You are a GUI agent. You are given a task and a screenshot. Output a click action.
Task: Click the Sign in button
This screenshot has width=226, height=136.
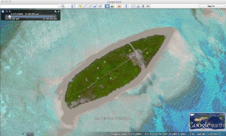point(211,6)
